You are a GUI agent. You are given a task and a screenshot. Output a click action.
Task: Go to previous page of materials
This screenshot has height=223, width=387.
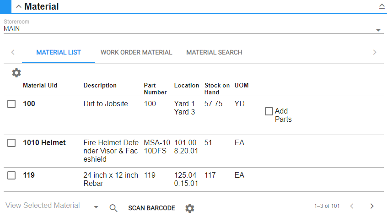[x=352, y=206]
